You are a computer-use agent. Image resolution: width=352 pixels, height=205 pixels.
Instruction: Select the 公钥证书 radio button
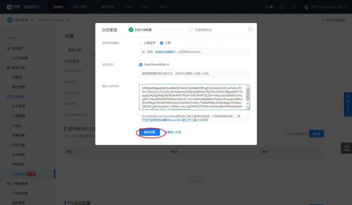click(141, 44)
